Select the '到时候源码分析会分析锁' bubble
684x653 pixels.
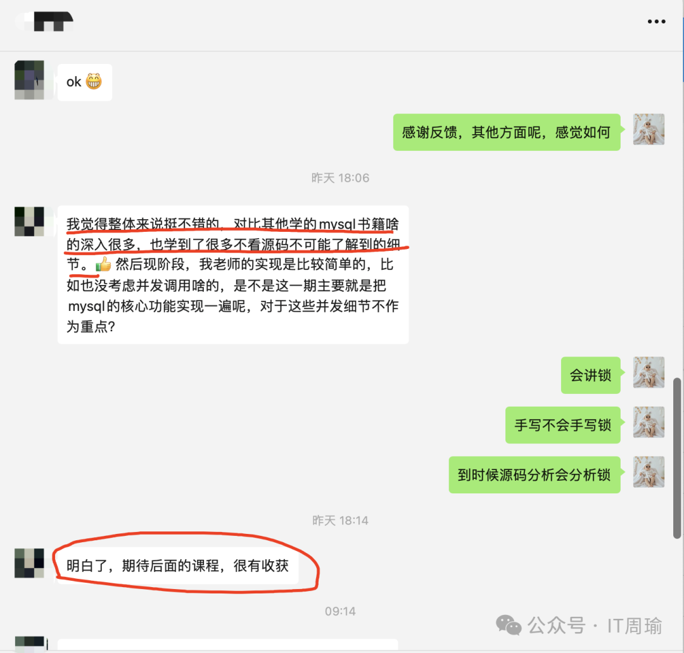(535, 474)
